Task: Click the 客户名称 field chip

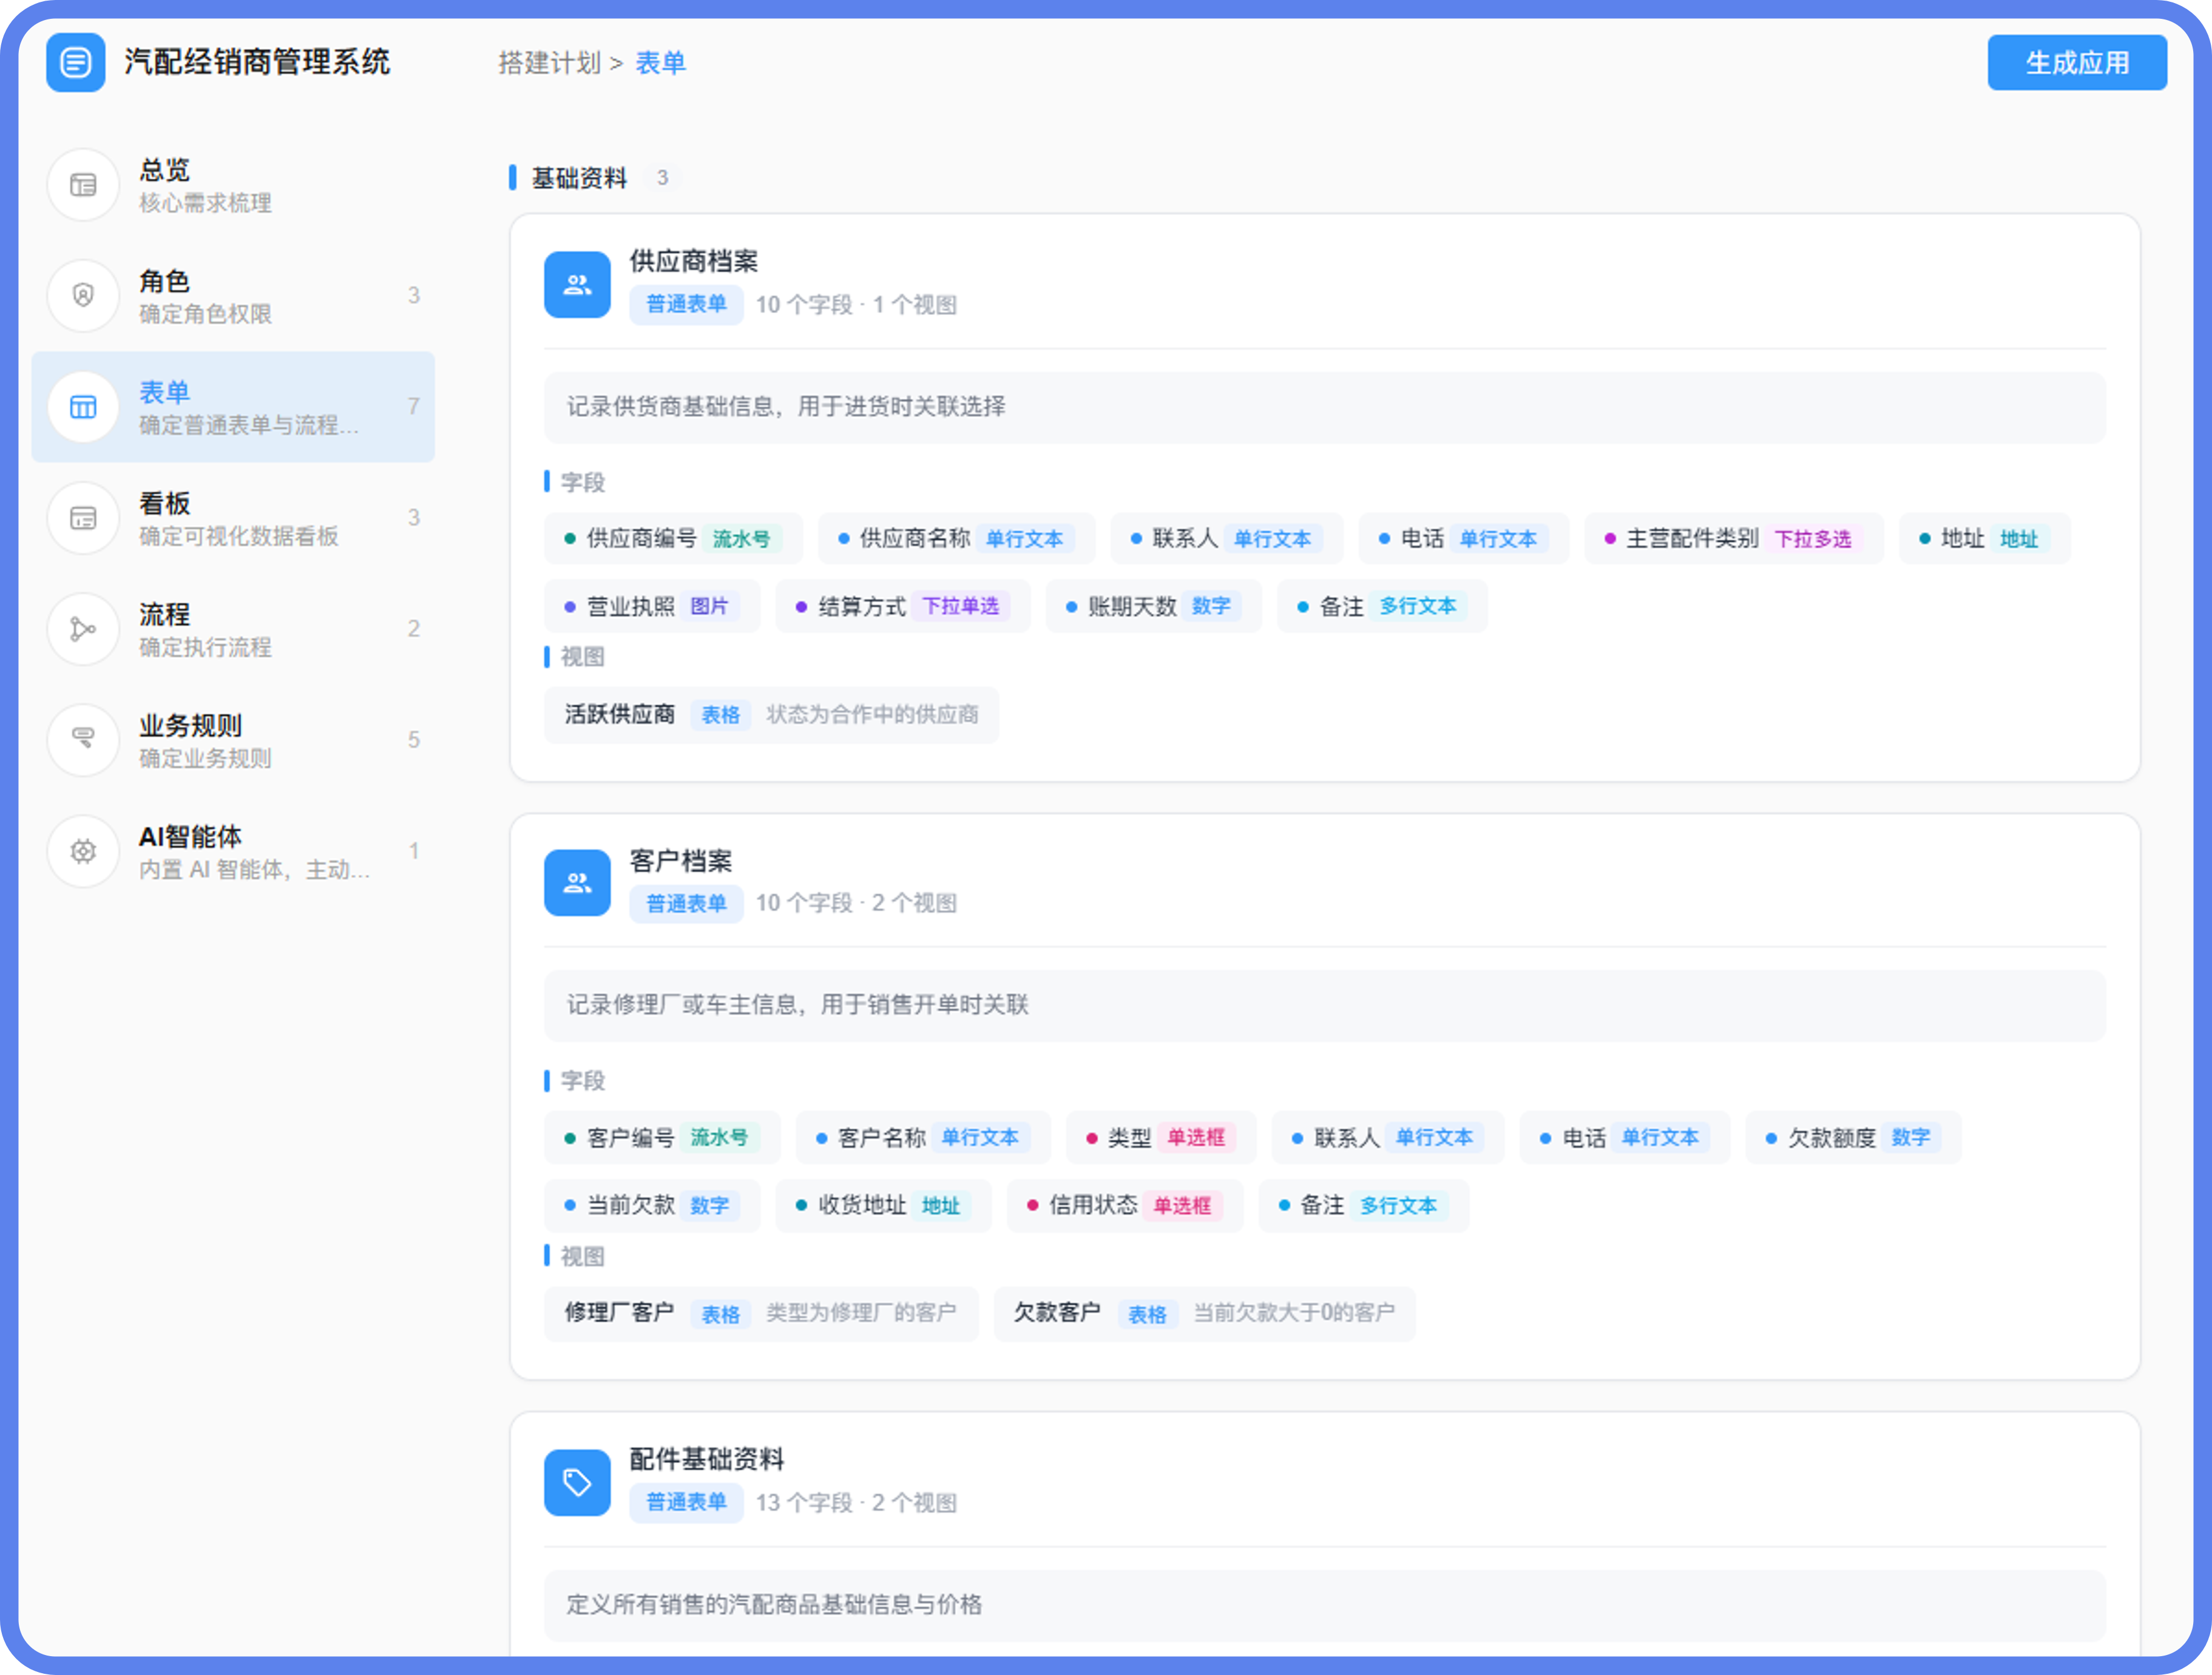Action: [x=923, y=1138]
